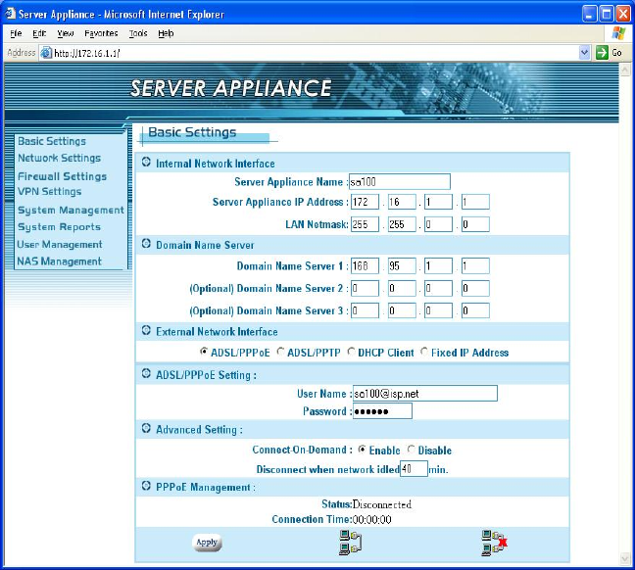Click the second octet of Domain Name Server 1

pyautogui.click(x=402, y=266)
